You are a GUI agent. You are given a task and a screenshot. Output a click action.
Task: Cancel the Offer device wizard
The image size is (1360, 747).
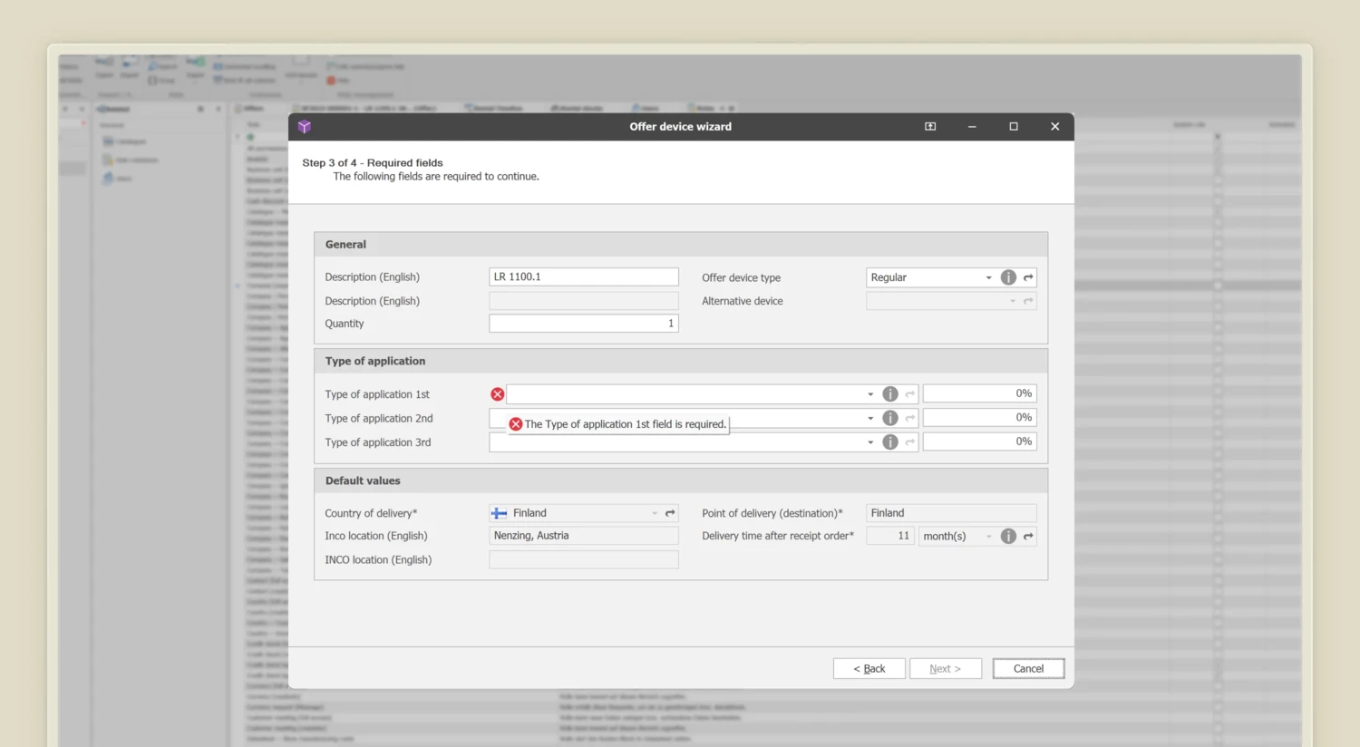click(x=1028, y=668)
